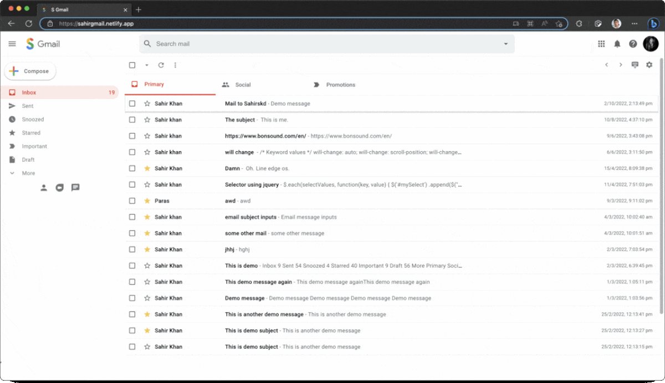The width and height of the screenshot is (665, 383).
Task: Tick the checkbox for 'some other mail'
Action: 132,233
